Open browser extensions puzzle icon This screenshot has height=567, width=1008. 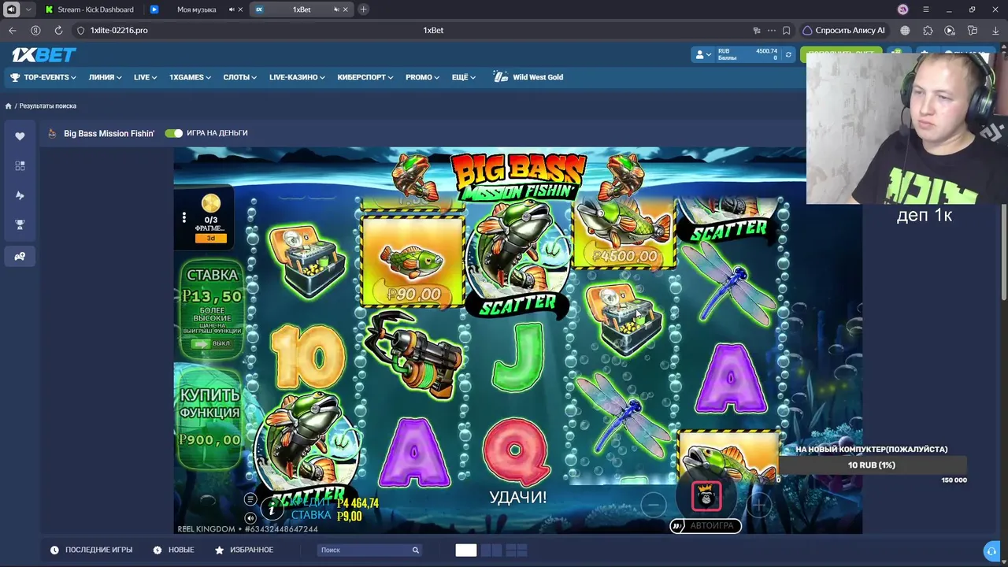point(928,31)
